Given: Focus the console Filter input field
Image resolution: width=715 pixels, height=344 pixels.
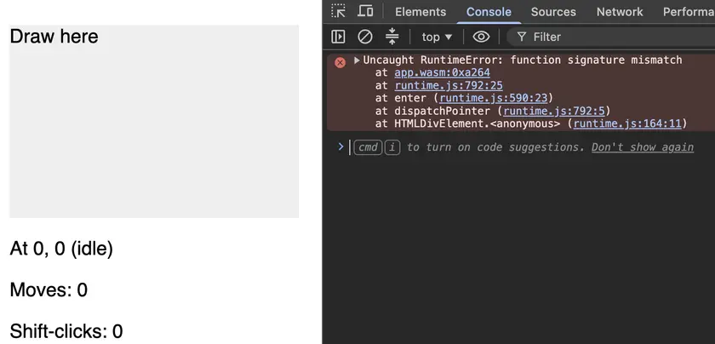Looking at the screenshot, I should point(611,37).
